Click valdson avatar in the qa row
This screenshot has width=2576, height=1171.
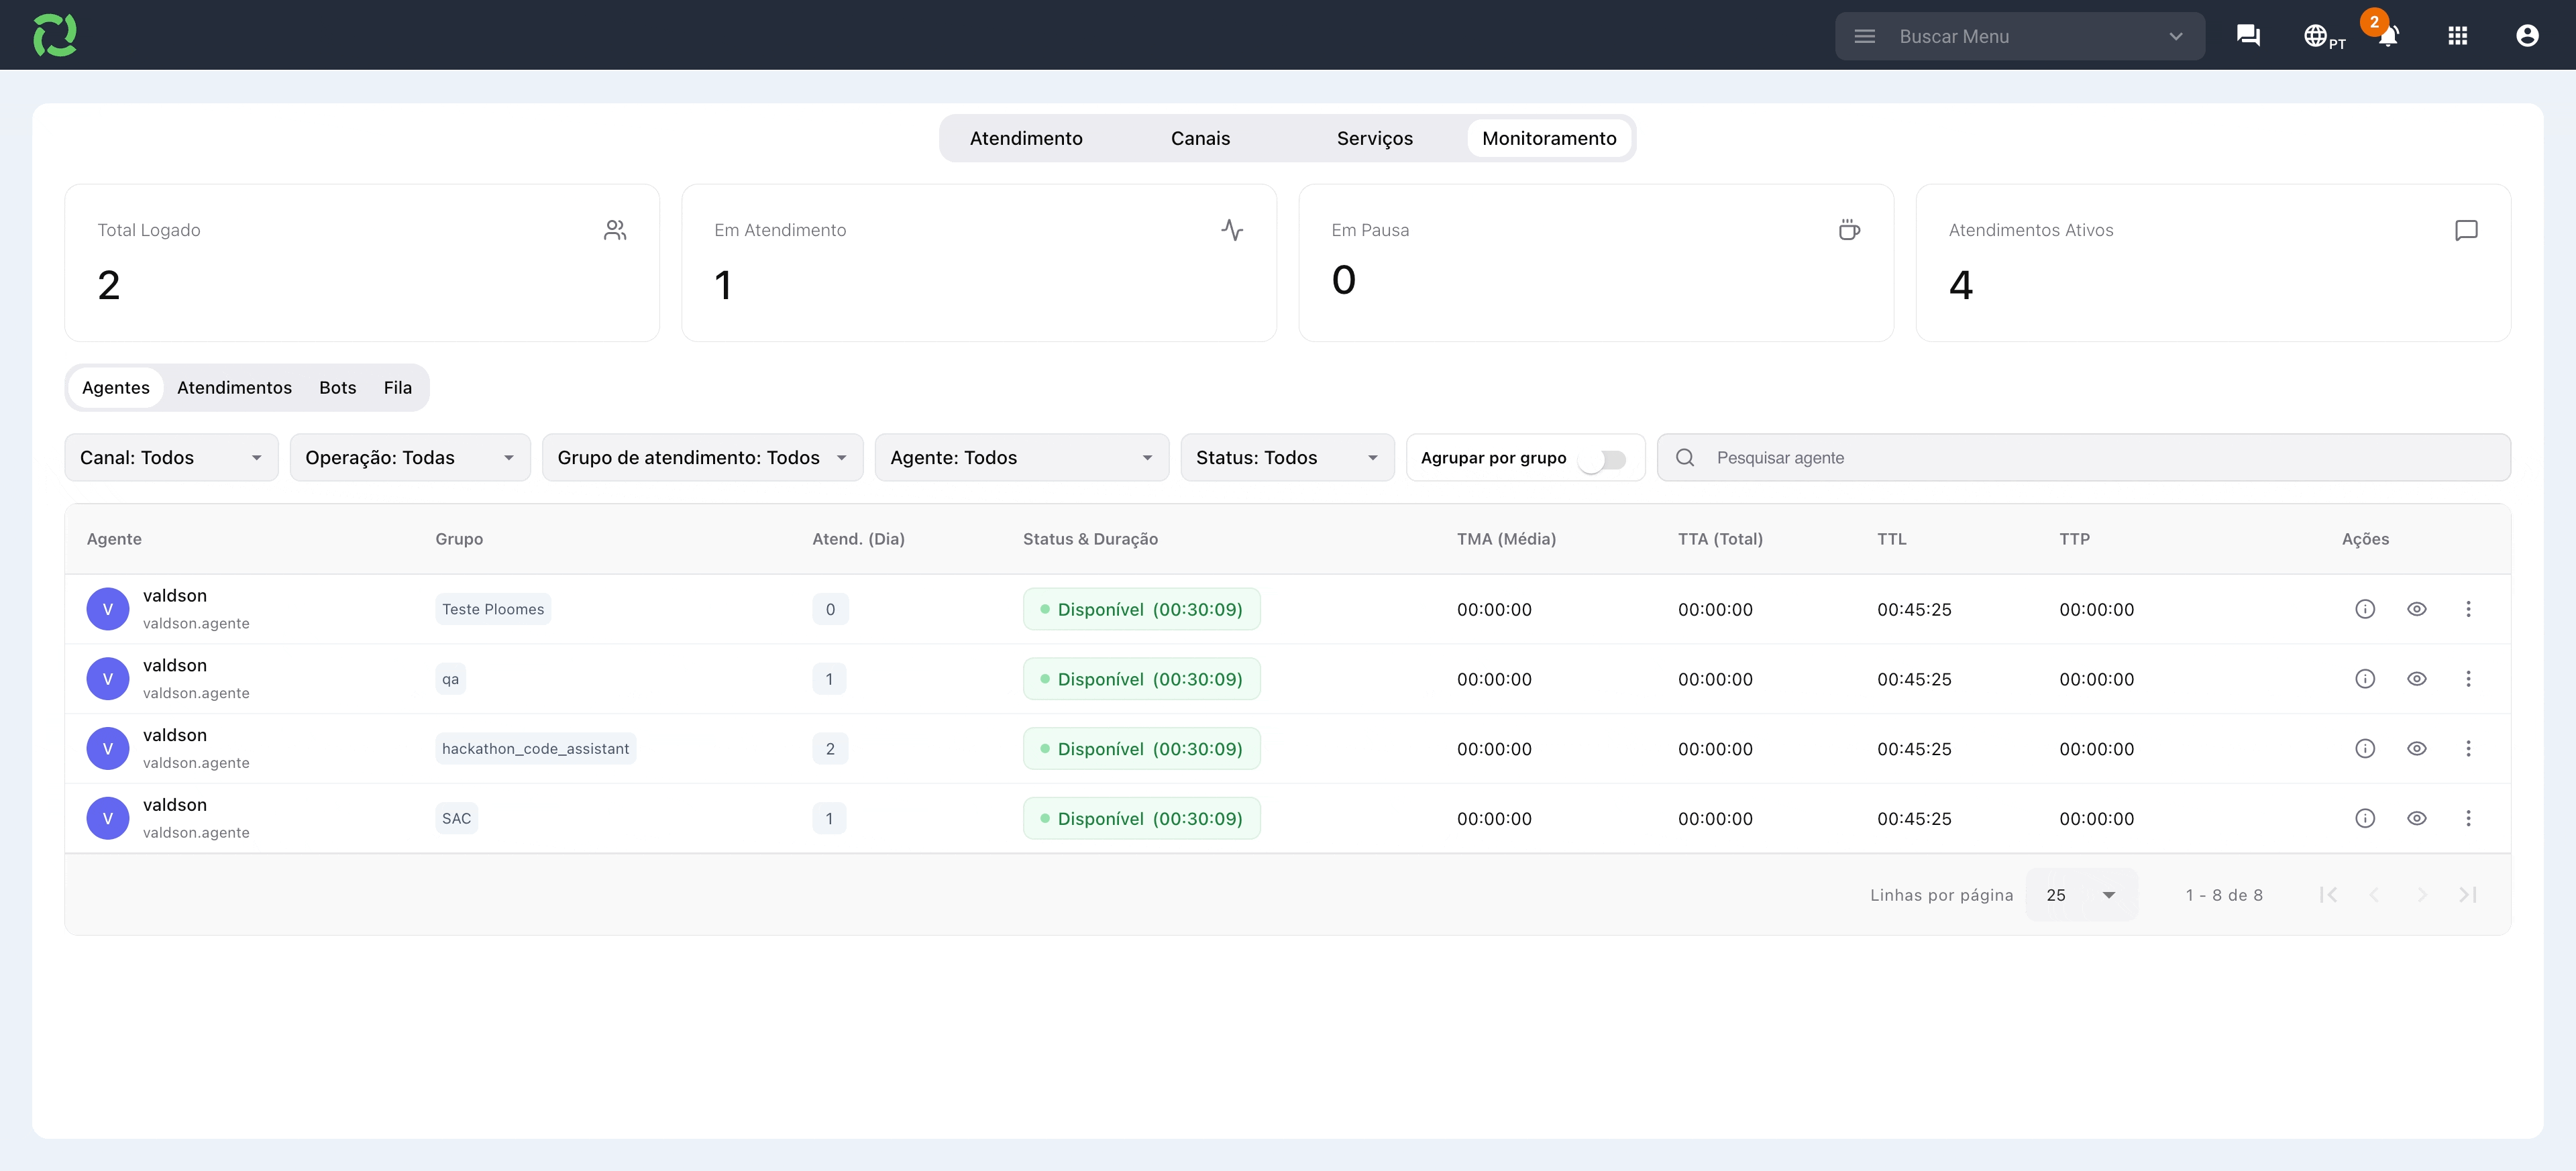pyautogui.click(x=108, y=679)
